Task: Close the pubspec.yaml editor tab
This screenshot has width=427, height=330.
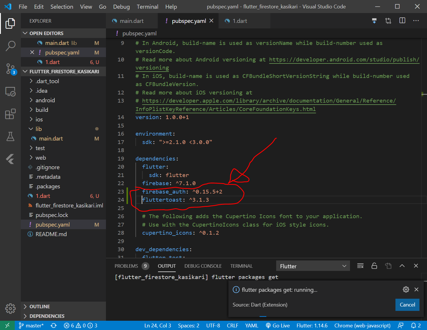Action: [211, 21]
